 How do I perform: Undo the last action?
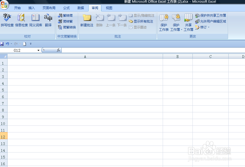pos(7,44)
